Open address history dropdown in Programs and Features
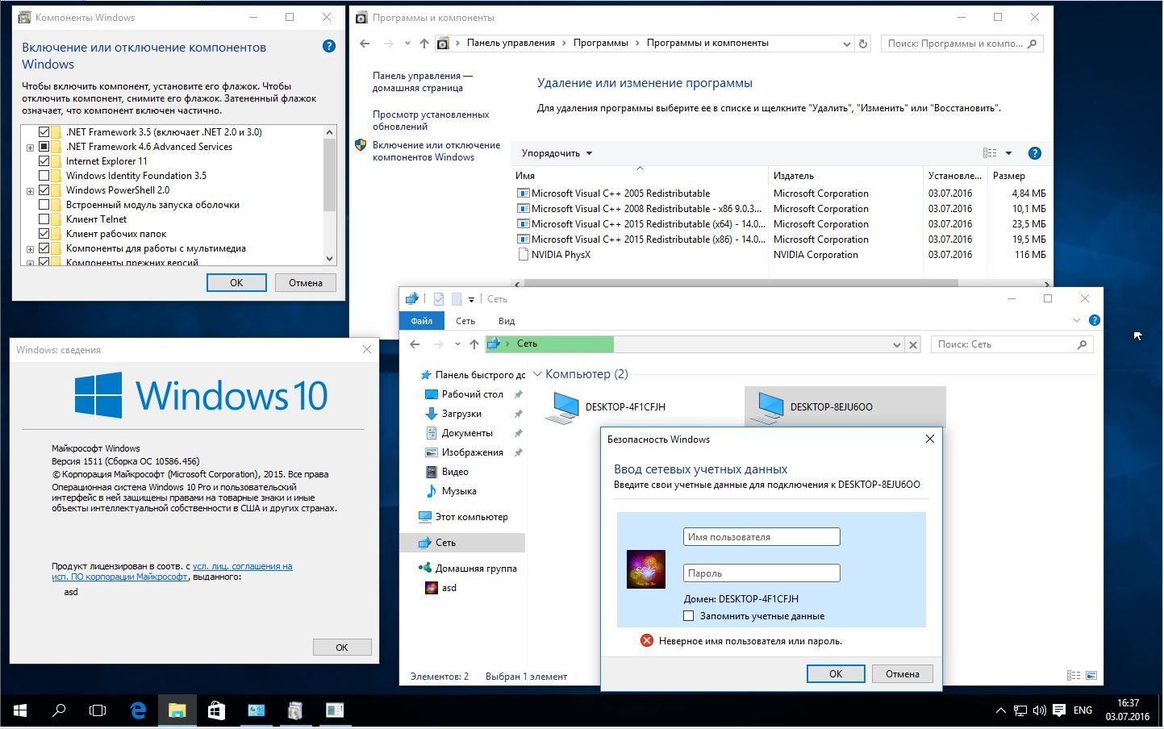The width and height of the screenshot is (1164, 729). point(846,44)
